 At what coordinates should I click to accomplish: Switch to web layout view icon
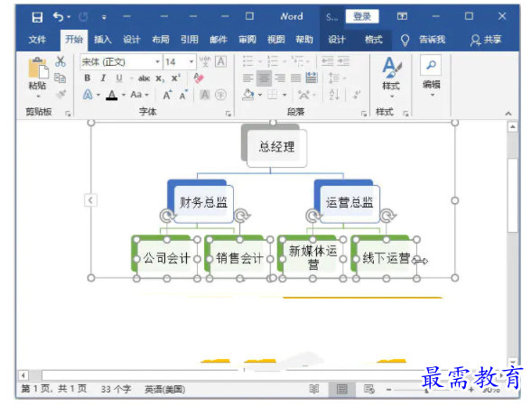[x=369, y=390]
